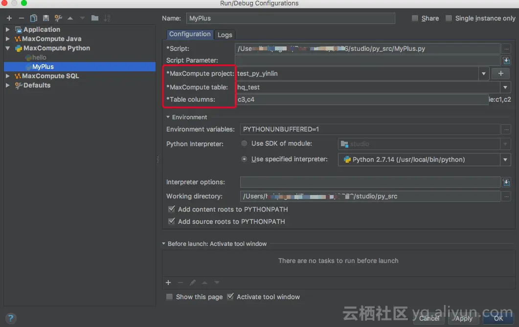Enable Single instance only checkbox
This screenshot has height=327, width=519.
pos(449,18)
